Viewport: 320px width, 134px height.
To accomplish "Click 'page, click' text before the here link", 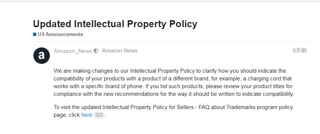I will pos(67,115).
